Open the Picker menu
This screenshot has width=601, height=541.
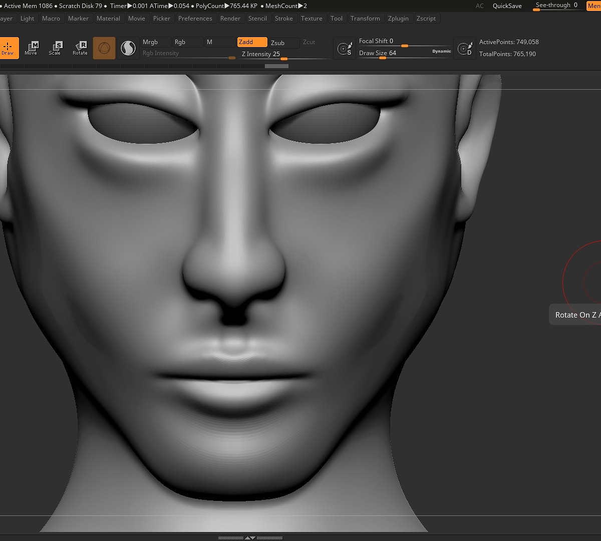(162, 19)
